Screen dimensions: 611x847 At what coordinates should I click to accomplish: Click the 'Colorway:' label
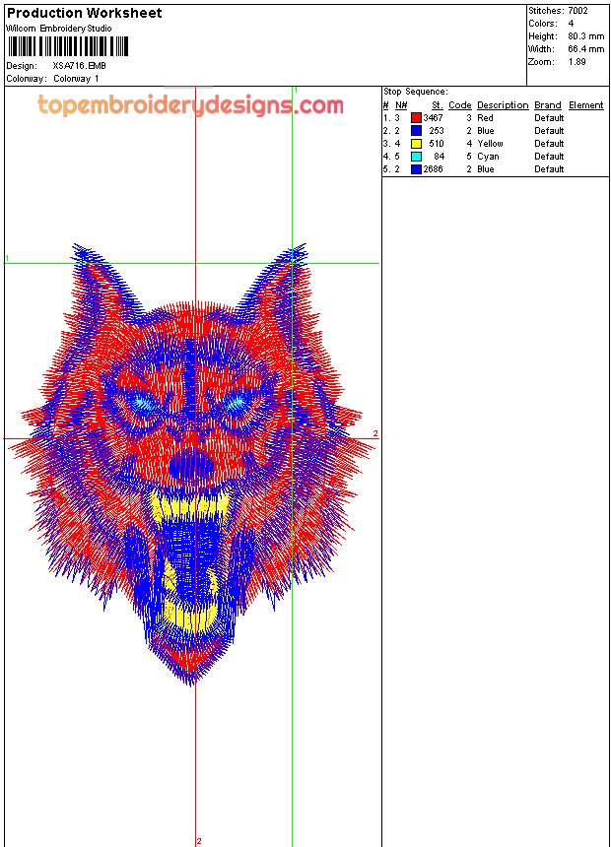point(27,79)
